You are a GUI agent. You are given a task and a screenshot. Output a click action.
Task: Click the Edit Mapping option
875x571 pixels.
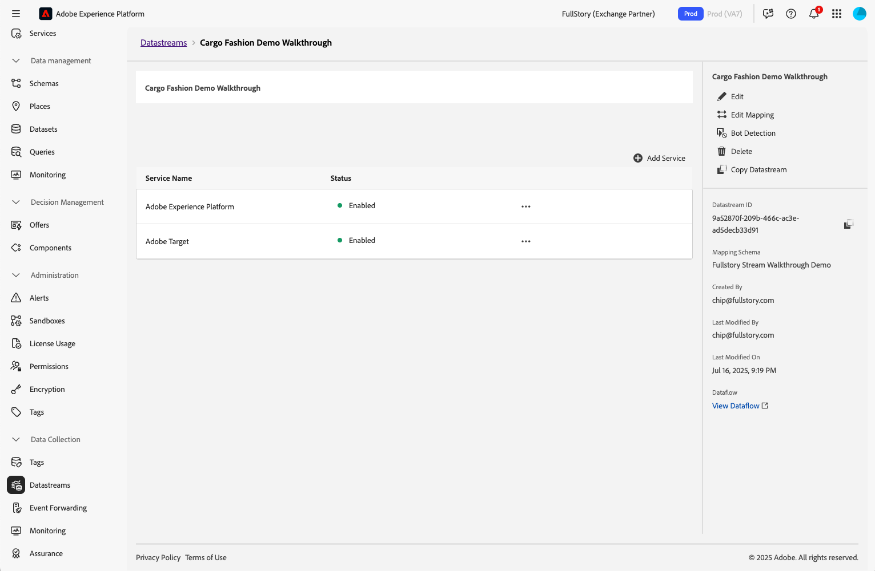click(752, 115)
